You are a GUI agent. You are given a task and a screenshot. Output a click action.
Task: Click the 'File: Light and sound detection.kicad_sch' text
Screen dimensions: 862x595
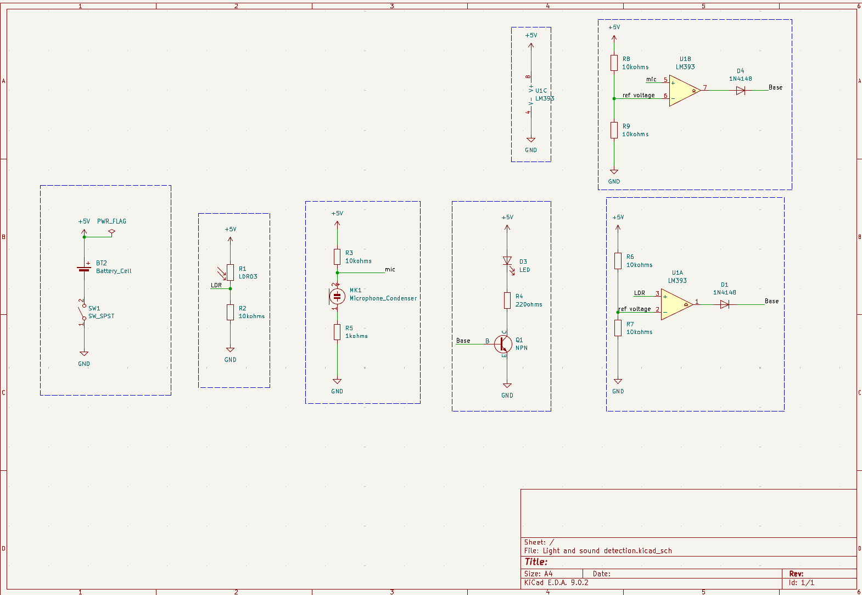click(x=598, y=550)
